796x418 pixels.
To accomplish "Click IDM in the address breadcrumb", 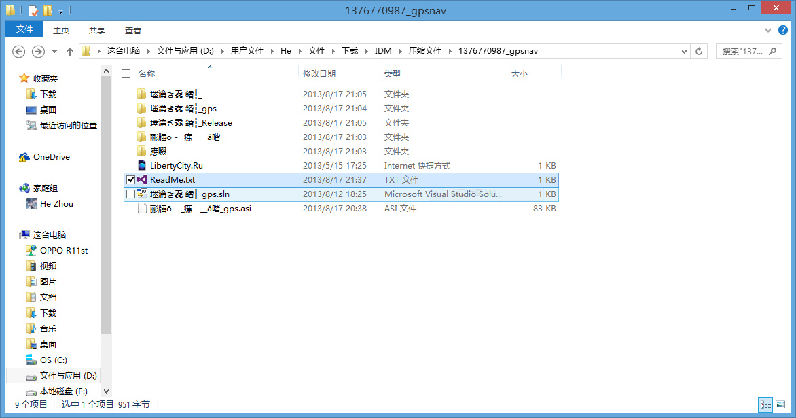I will (382, 51).
